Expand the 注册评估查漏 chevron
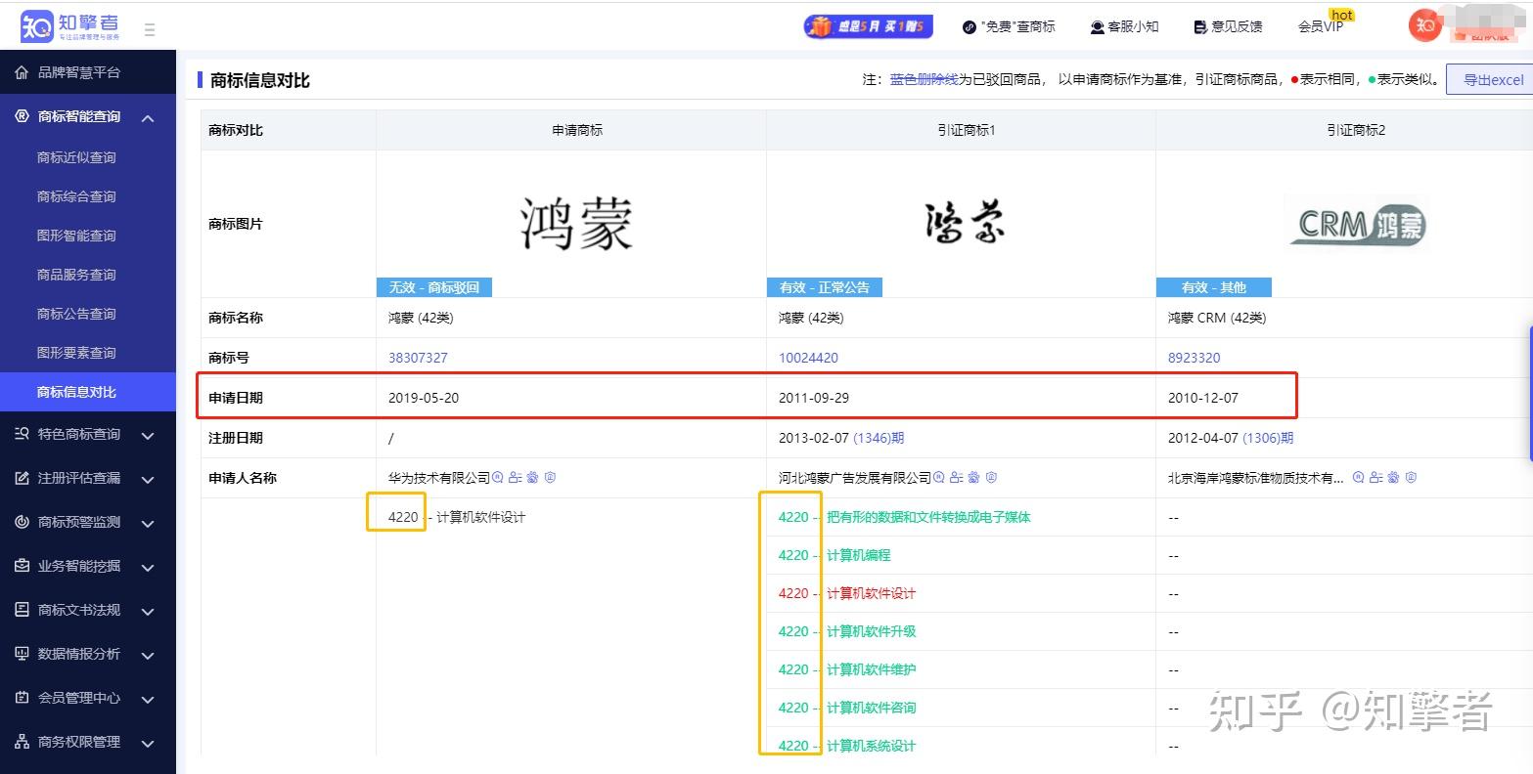The width and height of the screenshot is (1533, 774). pyautogui.click(x=148, y=480)
